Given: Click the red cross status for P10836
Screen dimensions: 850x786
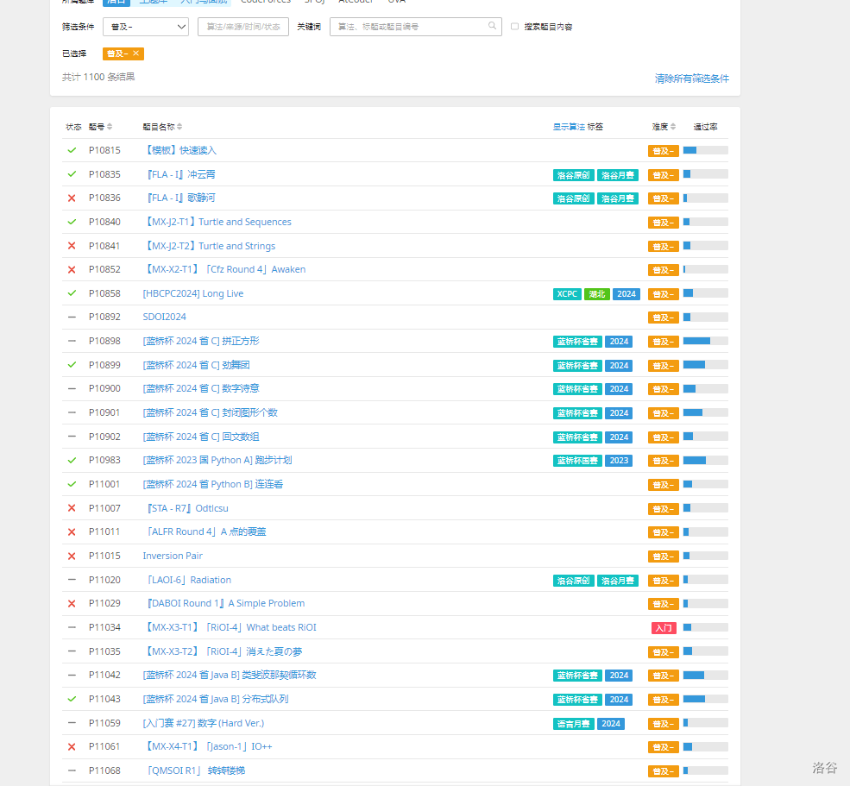Looking at the screenshot, I should 72,198.
